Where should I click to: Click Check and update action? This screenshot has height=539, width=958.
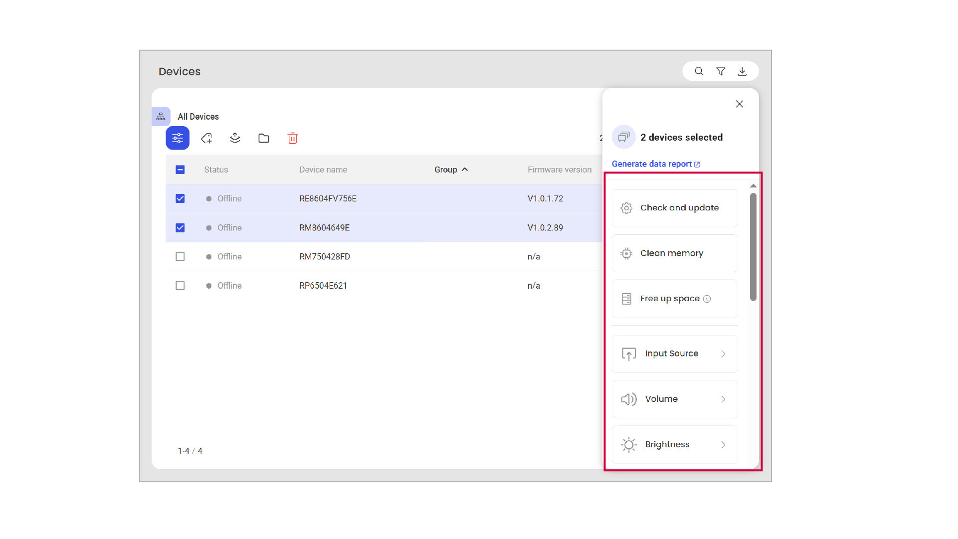pos(674,208)
